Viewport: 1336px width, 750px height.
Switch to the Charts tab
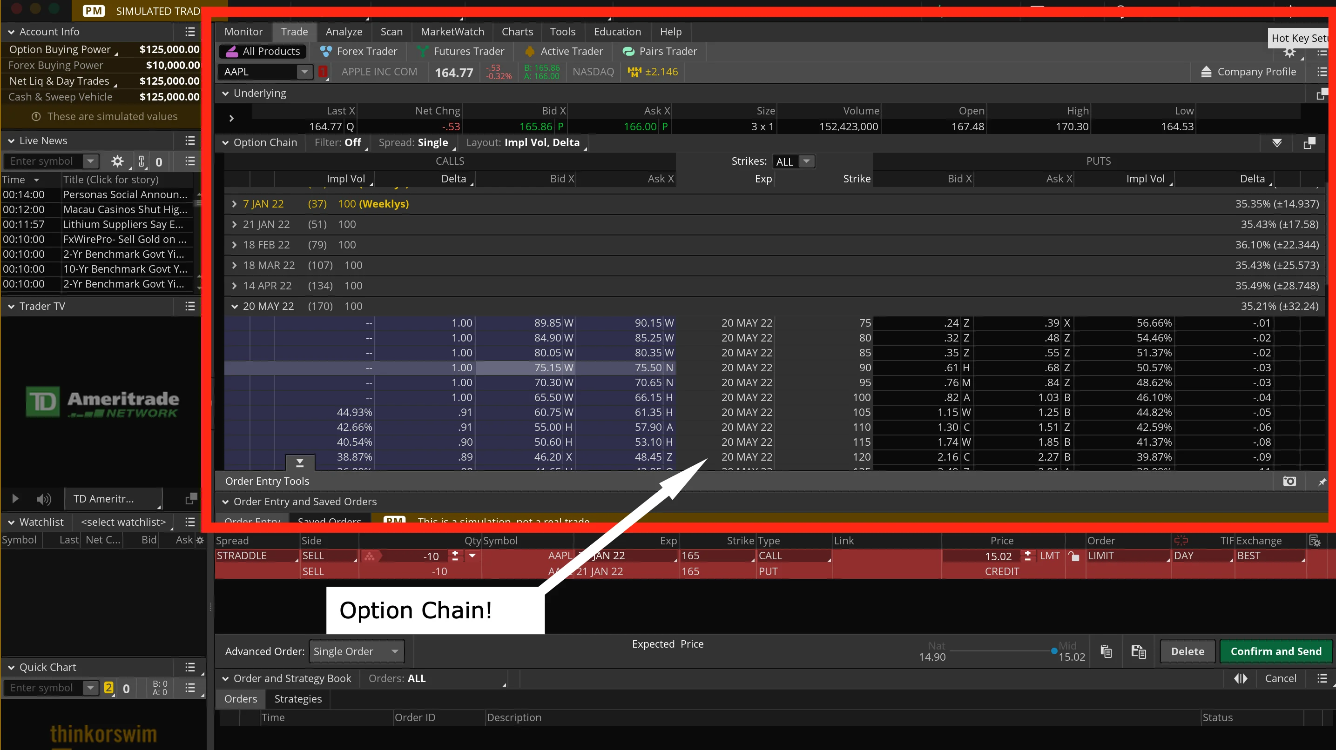tap(517, 32)
